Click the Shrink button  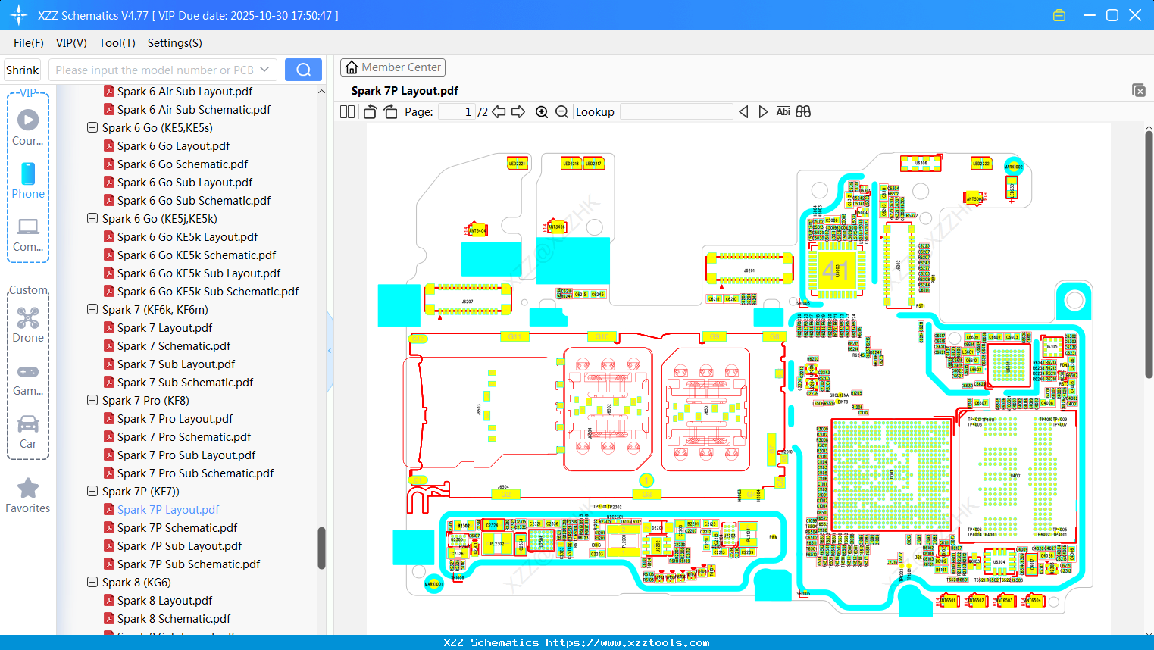click(22, 69)
